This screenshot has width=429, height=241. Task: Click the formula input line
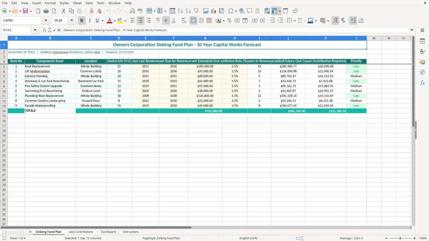[235, 30]
